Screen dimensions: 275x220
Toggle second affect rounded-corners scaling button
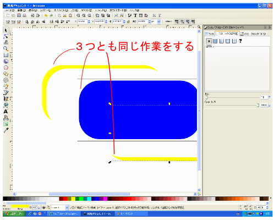click(x=182, y=21)
